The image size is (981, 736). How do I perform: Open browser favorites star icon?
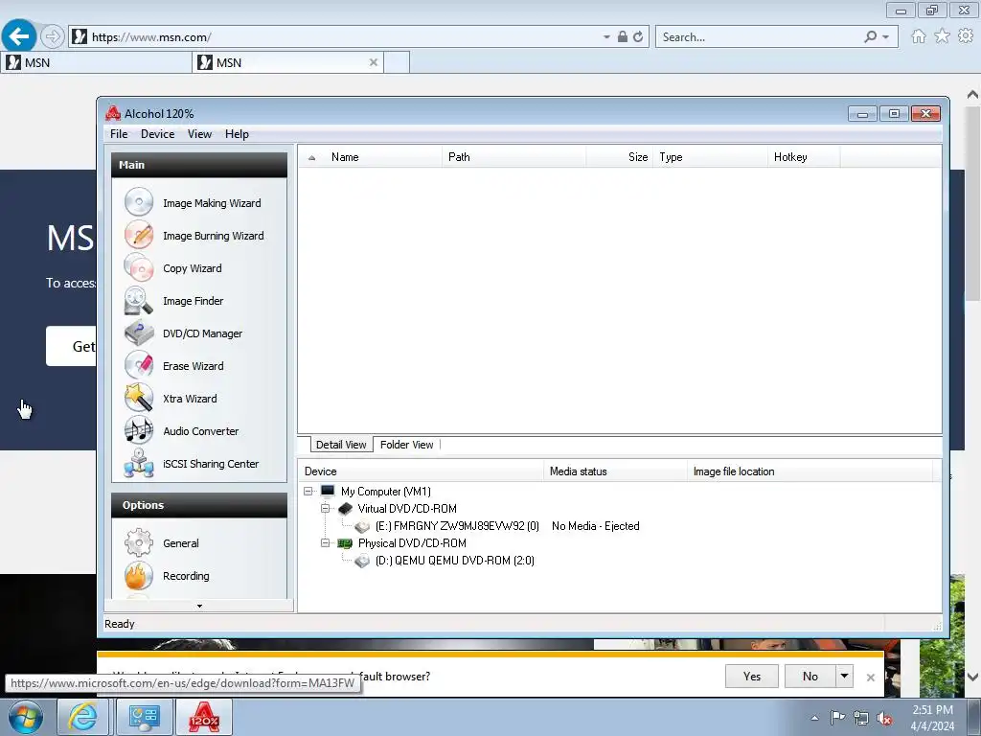pyautogui.click(x=943, y=36)
